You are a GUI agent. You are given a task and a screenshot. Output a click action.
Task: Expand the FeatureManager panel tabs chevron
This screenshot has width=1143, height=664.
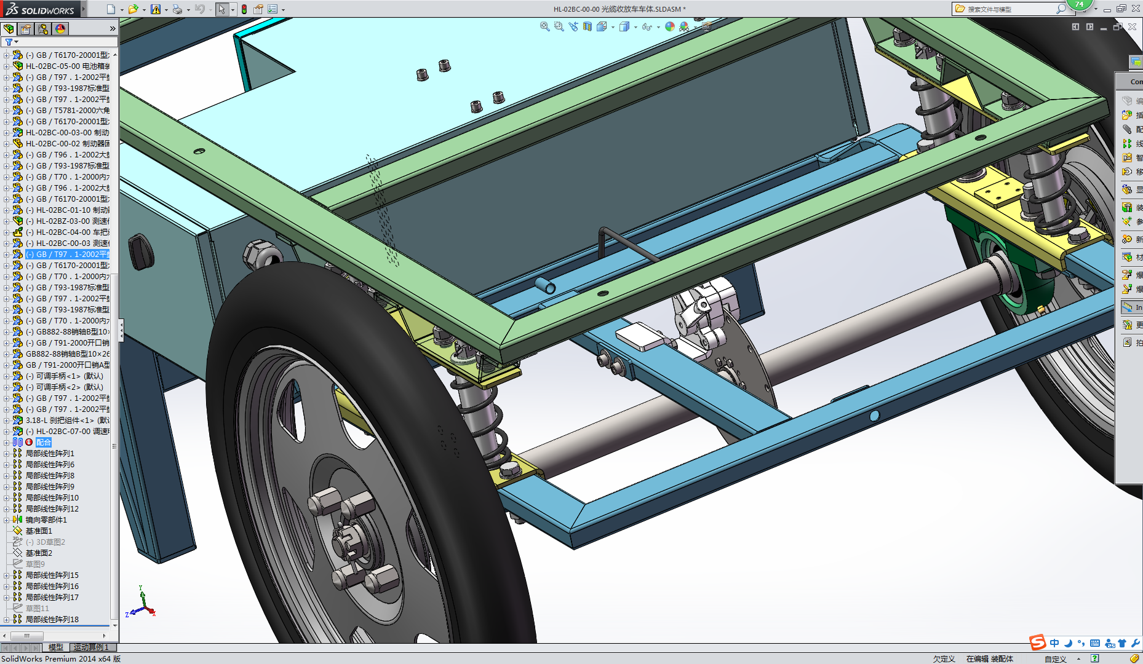pyautogui.click(x=113, y=29)
